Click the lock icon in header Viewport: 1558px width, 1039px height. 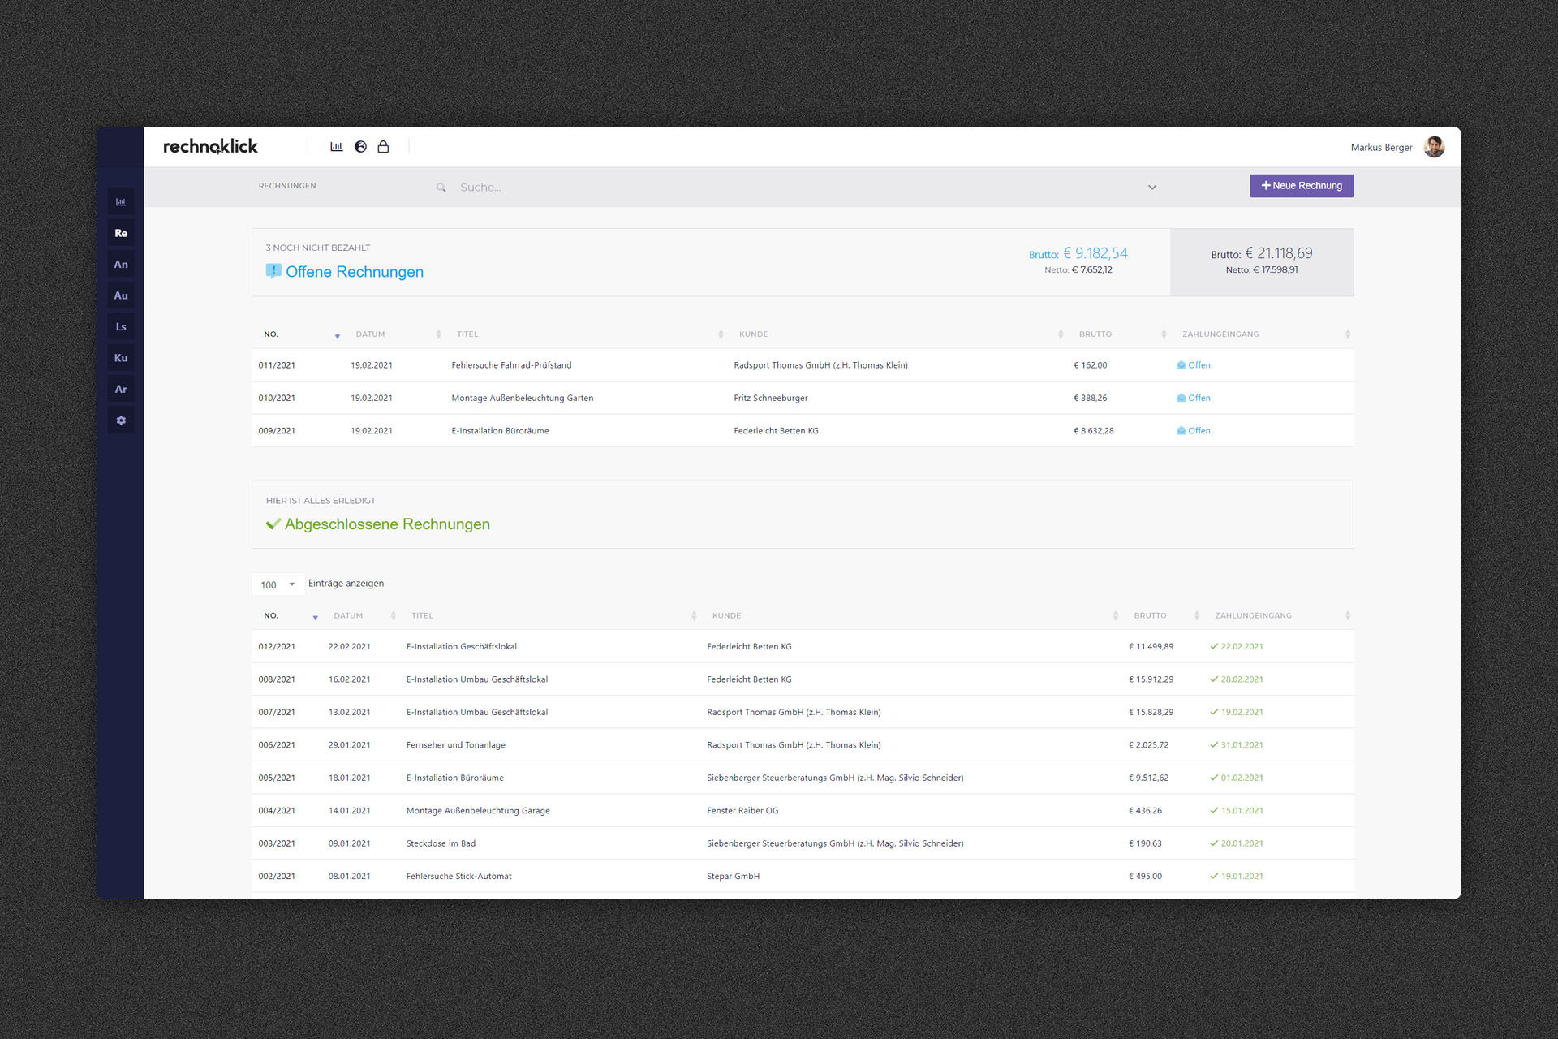(x=383, y=147)
